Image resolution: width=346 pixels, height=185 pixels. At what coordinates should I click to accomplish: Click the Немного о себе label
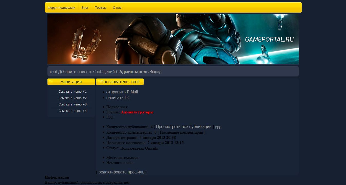coord(120,163)
